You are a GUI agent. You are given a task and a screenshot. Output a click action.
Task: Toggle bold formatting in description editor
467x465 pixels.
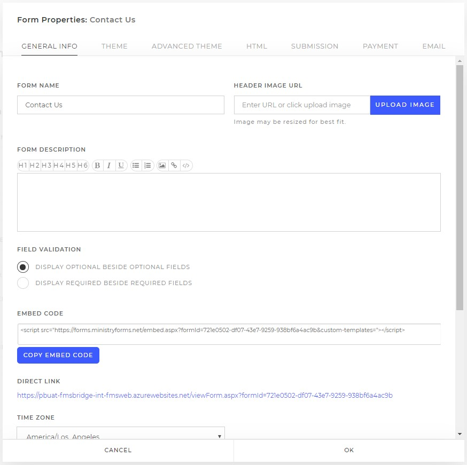click(97, 165)
